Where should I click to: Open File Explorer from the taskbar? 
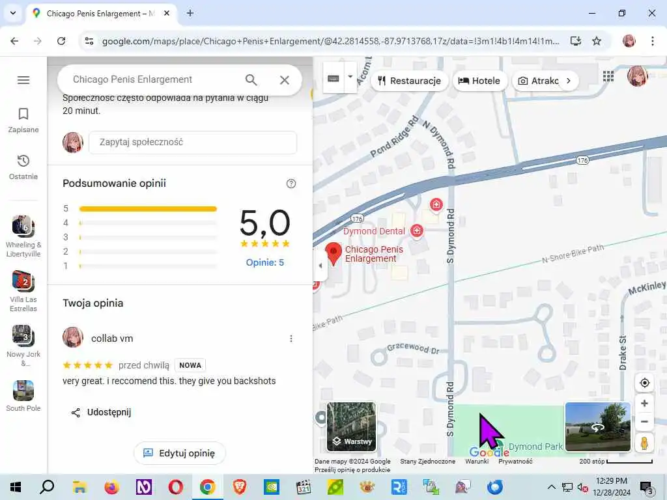click(79, 487)
